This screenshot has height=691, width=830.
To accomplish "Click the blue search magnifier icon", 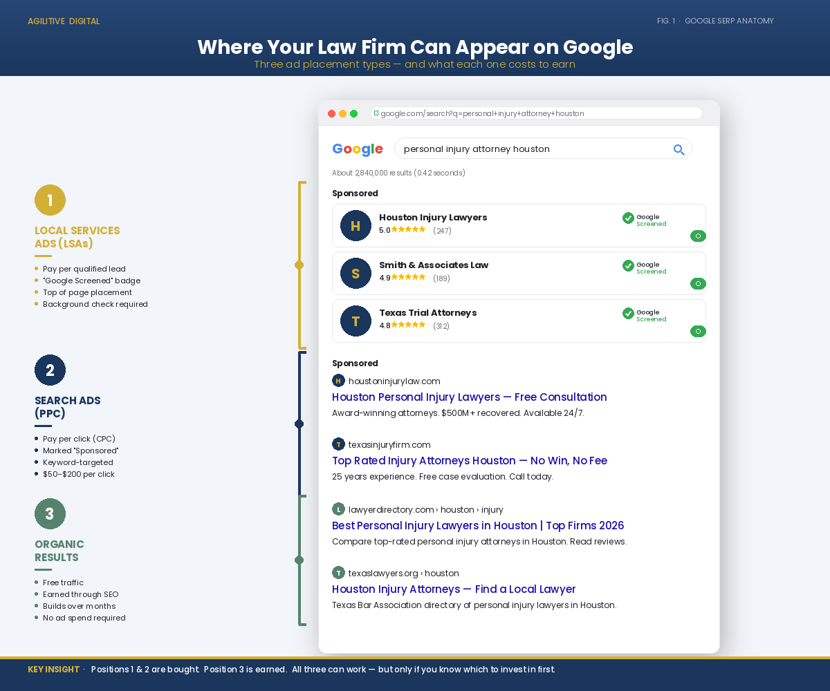I will pos(679,149).
